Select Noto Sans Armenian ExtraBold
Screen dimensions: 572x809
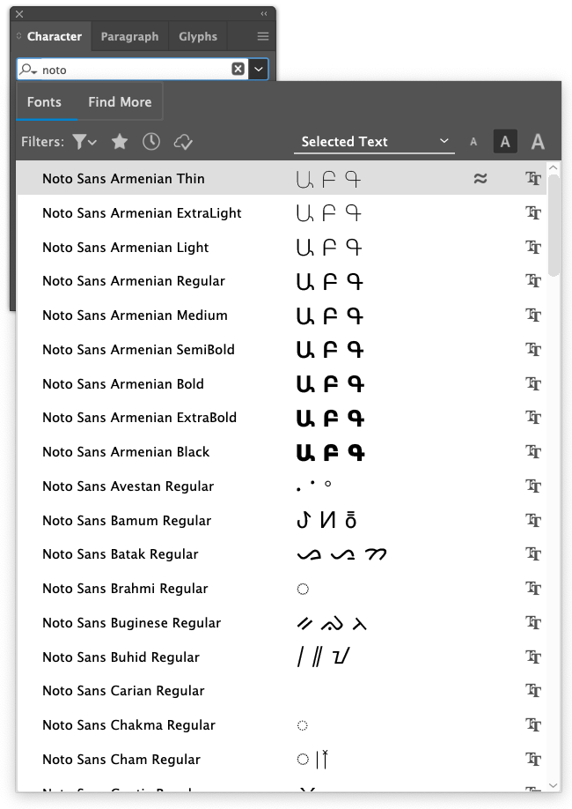pyautogui.click(x=281, y=417)
